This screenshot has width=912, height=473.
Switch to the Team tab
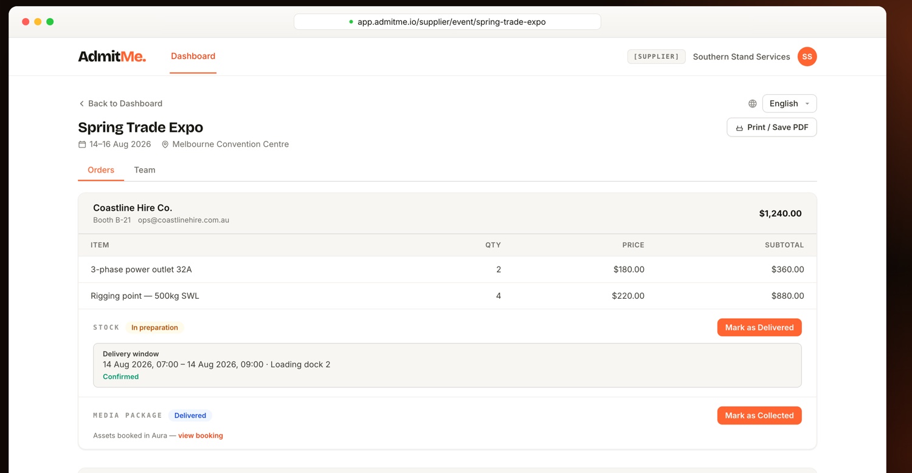pos(145,170)
